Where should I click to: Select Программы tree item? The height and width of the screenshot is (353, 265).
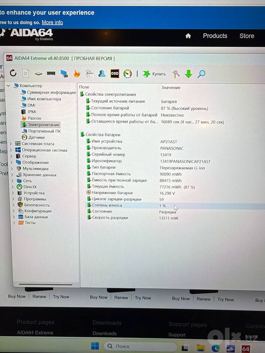tap(35, 199)
